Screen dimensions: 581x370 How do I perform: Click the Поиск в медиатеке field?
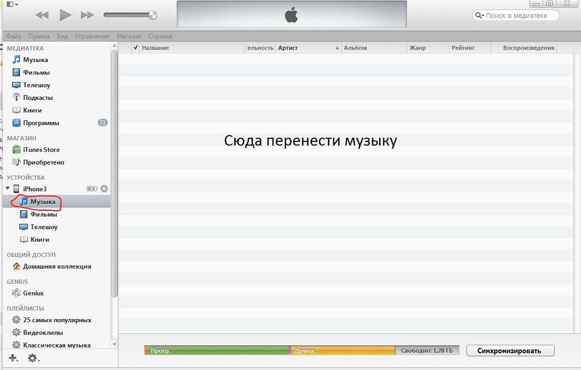click(x=516, y=15)
